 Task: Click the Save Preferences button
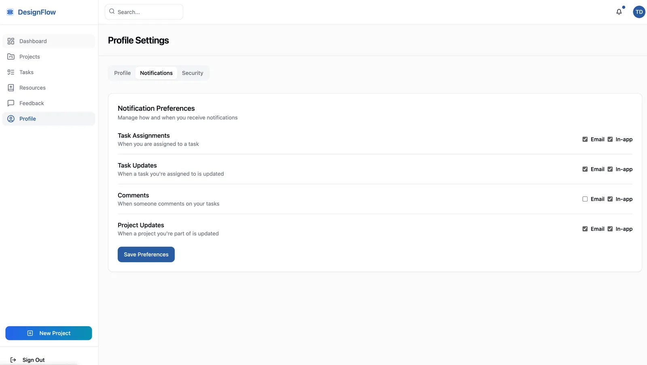(146, 254)
